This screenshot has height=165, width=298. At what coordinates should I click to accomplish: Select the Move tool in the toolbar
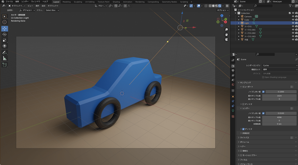click(x=5, y=29)
